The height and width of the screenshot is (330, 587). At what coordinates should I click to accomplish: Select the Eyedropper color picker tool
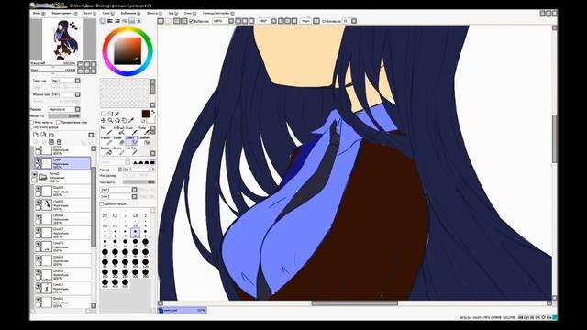[131, 120]
